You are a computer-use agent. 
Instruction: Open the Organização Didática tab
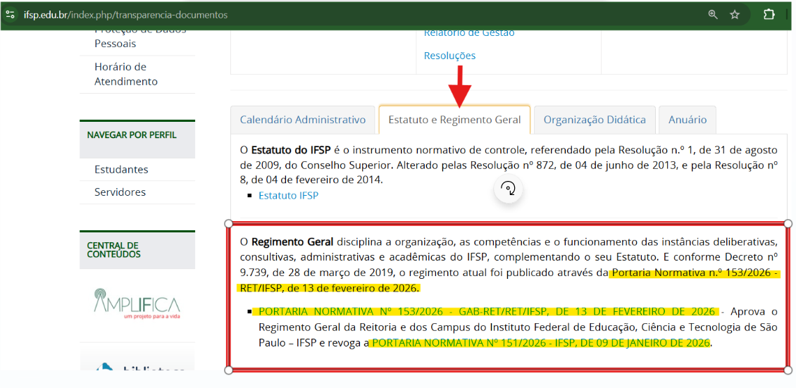pyautogui.click(x=595, y=120)
